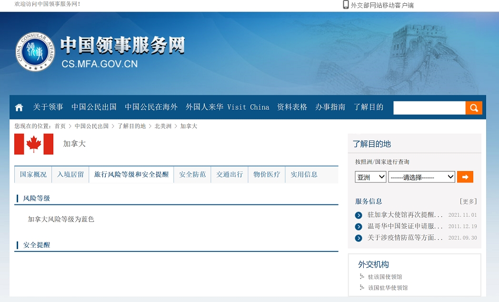Screen dimensions: 499x302
Task: Click the blue arrow icon beside 关于涉疫情防范等方面
Action: (358, 238)
